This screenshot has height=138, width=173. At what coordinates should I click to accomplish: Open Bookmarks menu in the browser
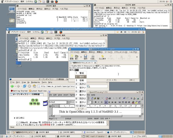[35, 82]
